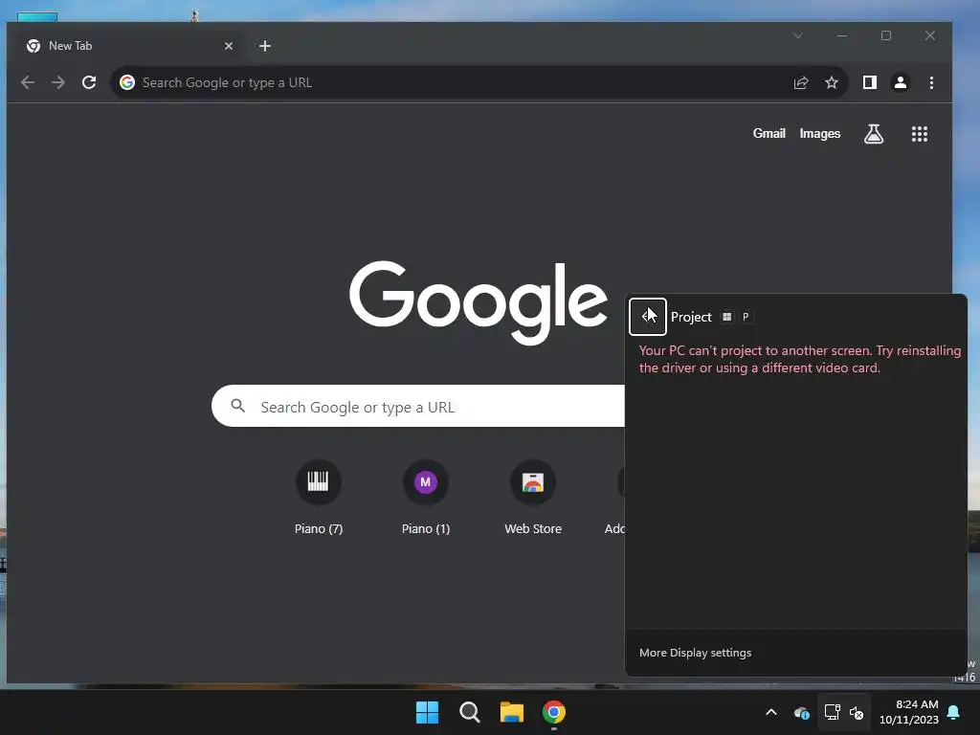Click the Google logo doodle
This screenshot has height=735, width=980.
(x=479, y=302)
